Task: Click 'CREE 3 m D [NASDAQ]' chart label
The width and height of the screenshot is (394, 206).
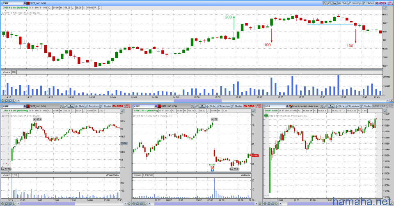Action: (x=146, y=111)
